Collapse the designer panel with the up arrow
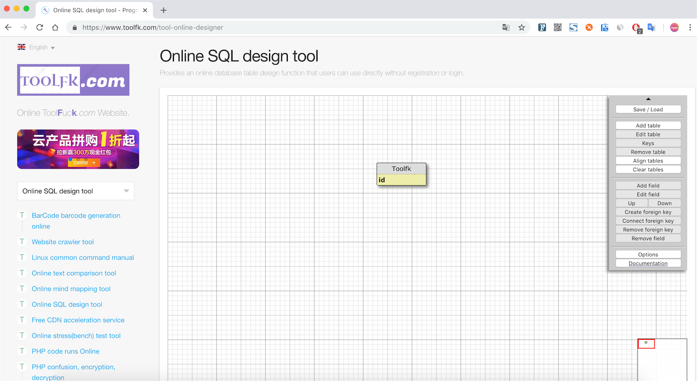Viewport: 697px width, 381px height. [648, 98]
